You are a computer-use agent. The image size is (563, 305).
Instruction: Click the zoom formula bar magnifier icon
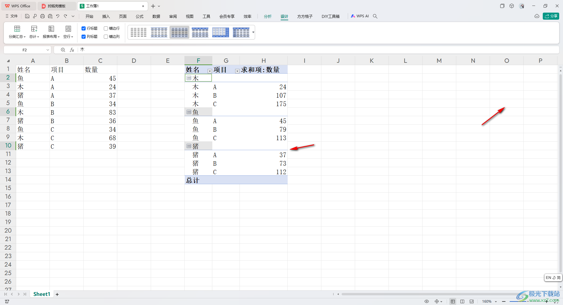click(63, 50)
